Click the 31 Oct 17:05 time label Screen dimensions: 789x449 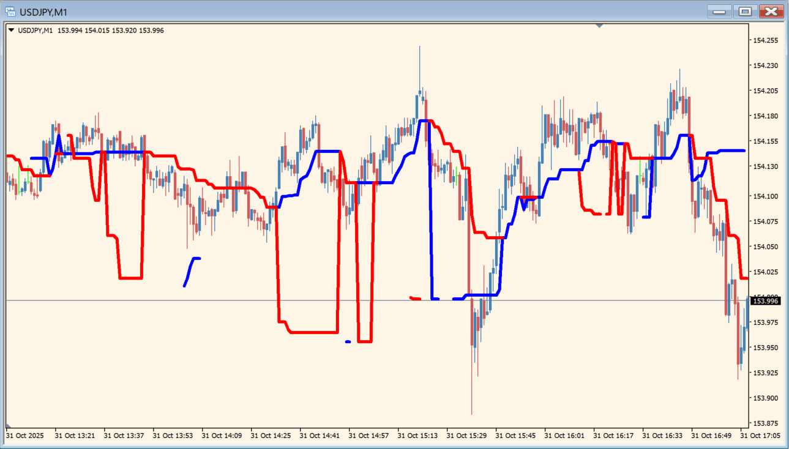click(760, 436)
